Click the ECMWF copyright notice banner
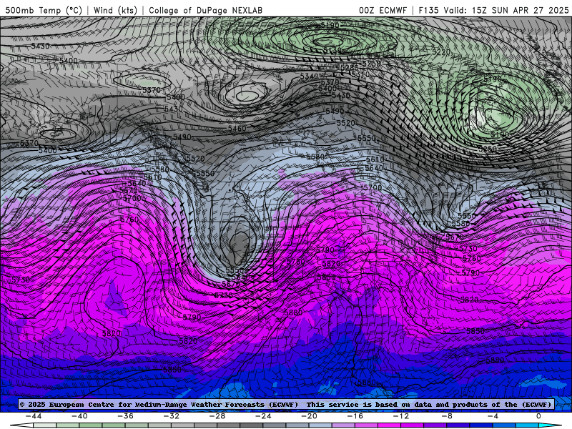This screenshot has width=572, height=429. tap(286, 404)
